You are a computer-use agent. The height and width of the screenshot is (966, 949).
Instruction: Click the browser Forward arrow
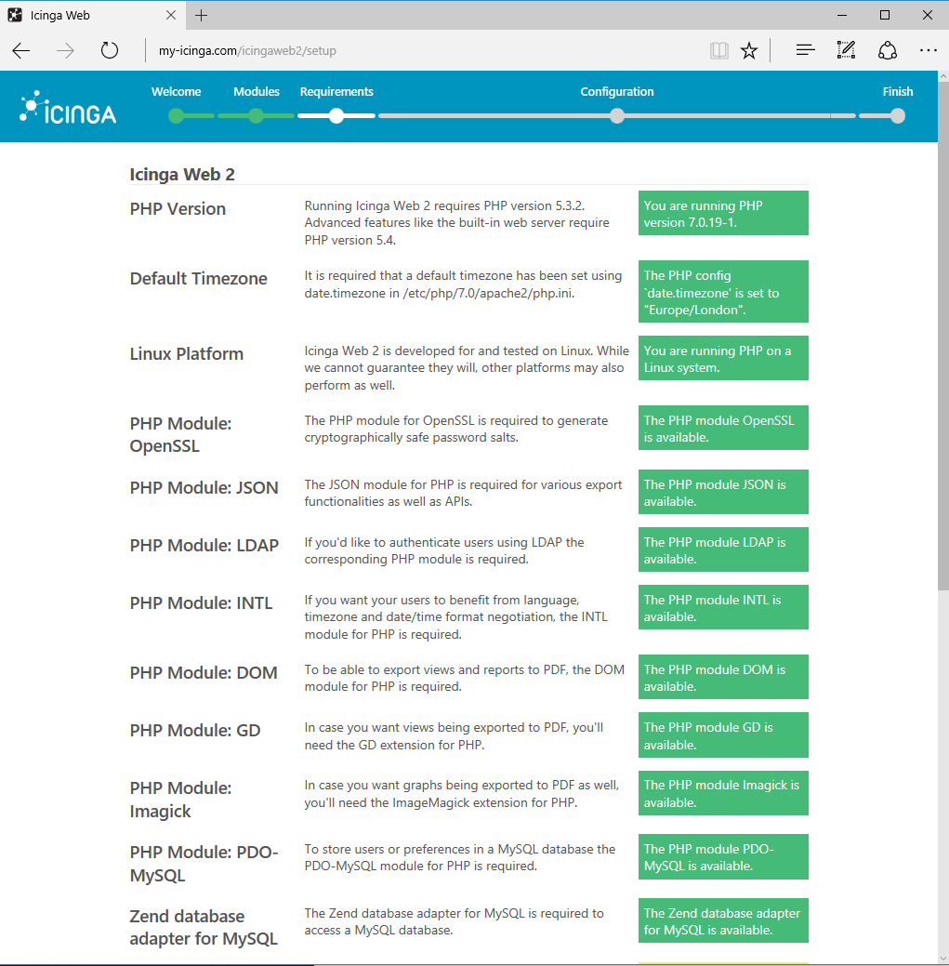[x=65, y=51]
